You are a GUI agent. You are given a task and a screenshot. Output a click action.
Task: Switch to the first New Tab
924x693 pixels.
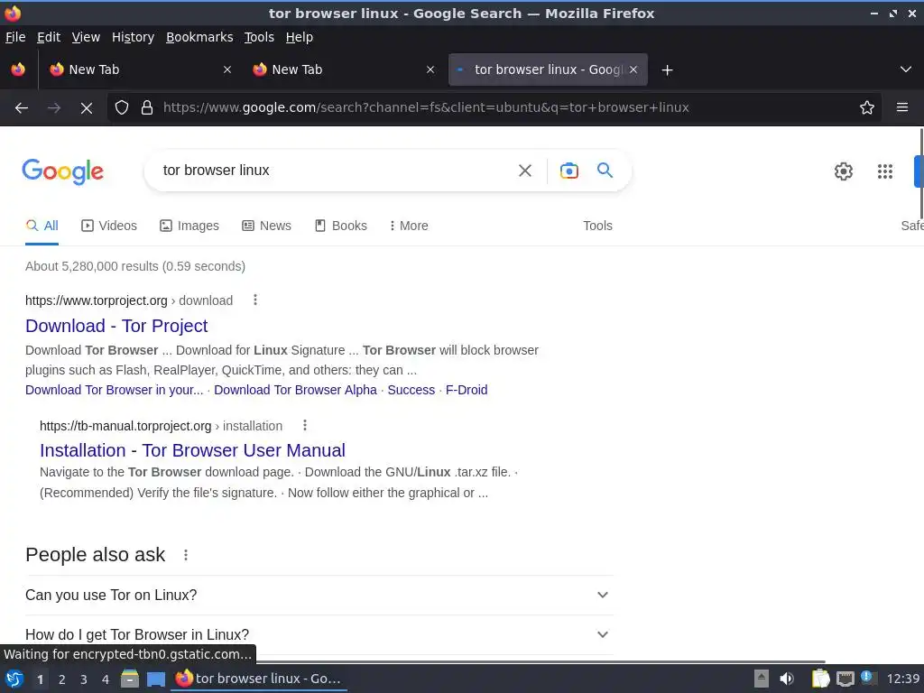coord(140,69)
